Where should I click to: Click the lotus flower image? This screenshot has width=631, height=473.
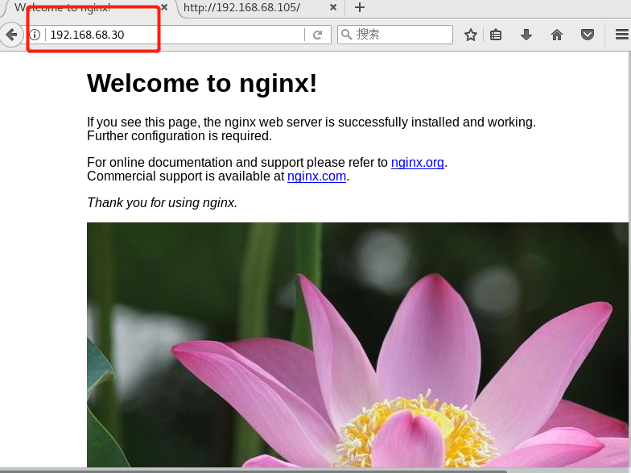click(357, 345)
